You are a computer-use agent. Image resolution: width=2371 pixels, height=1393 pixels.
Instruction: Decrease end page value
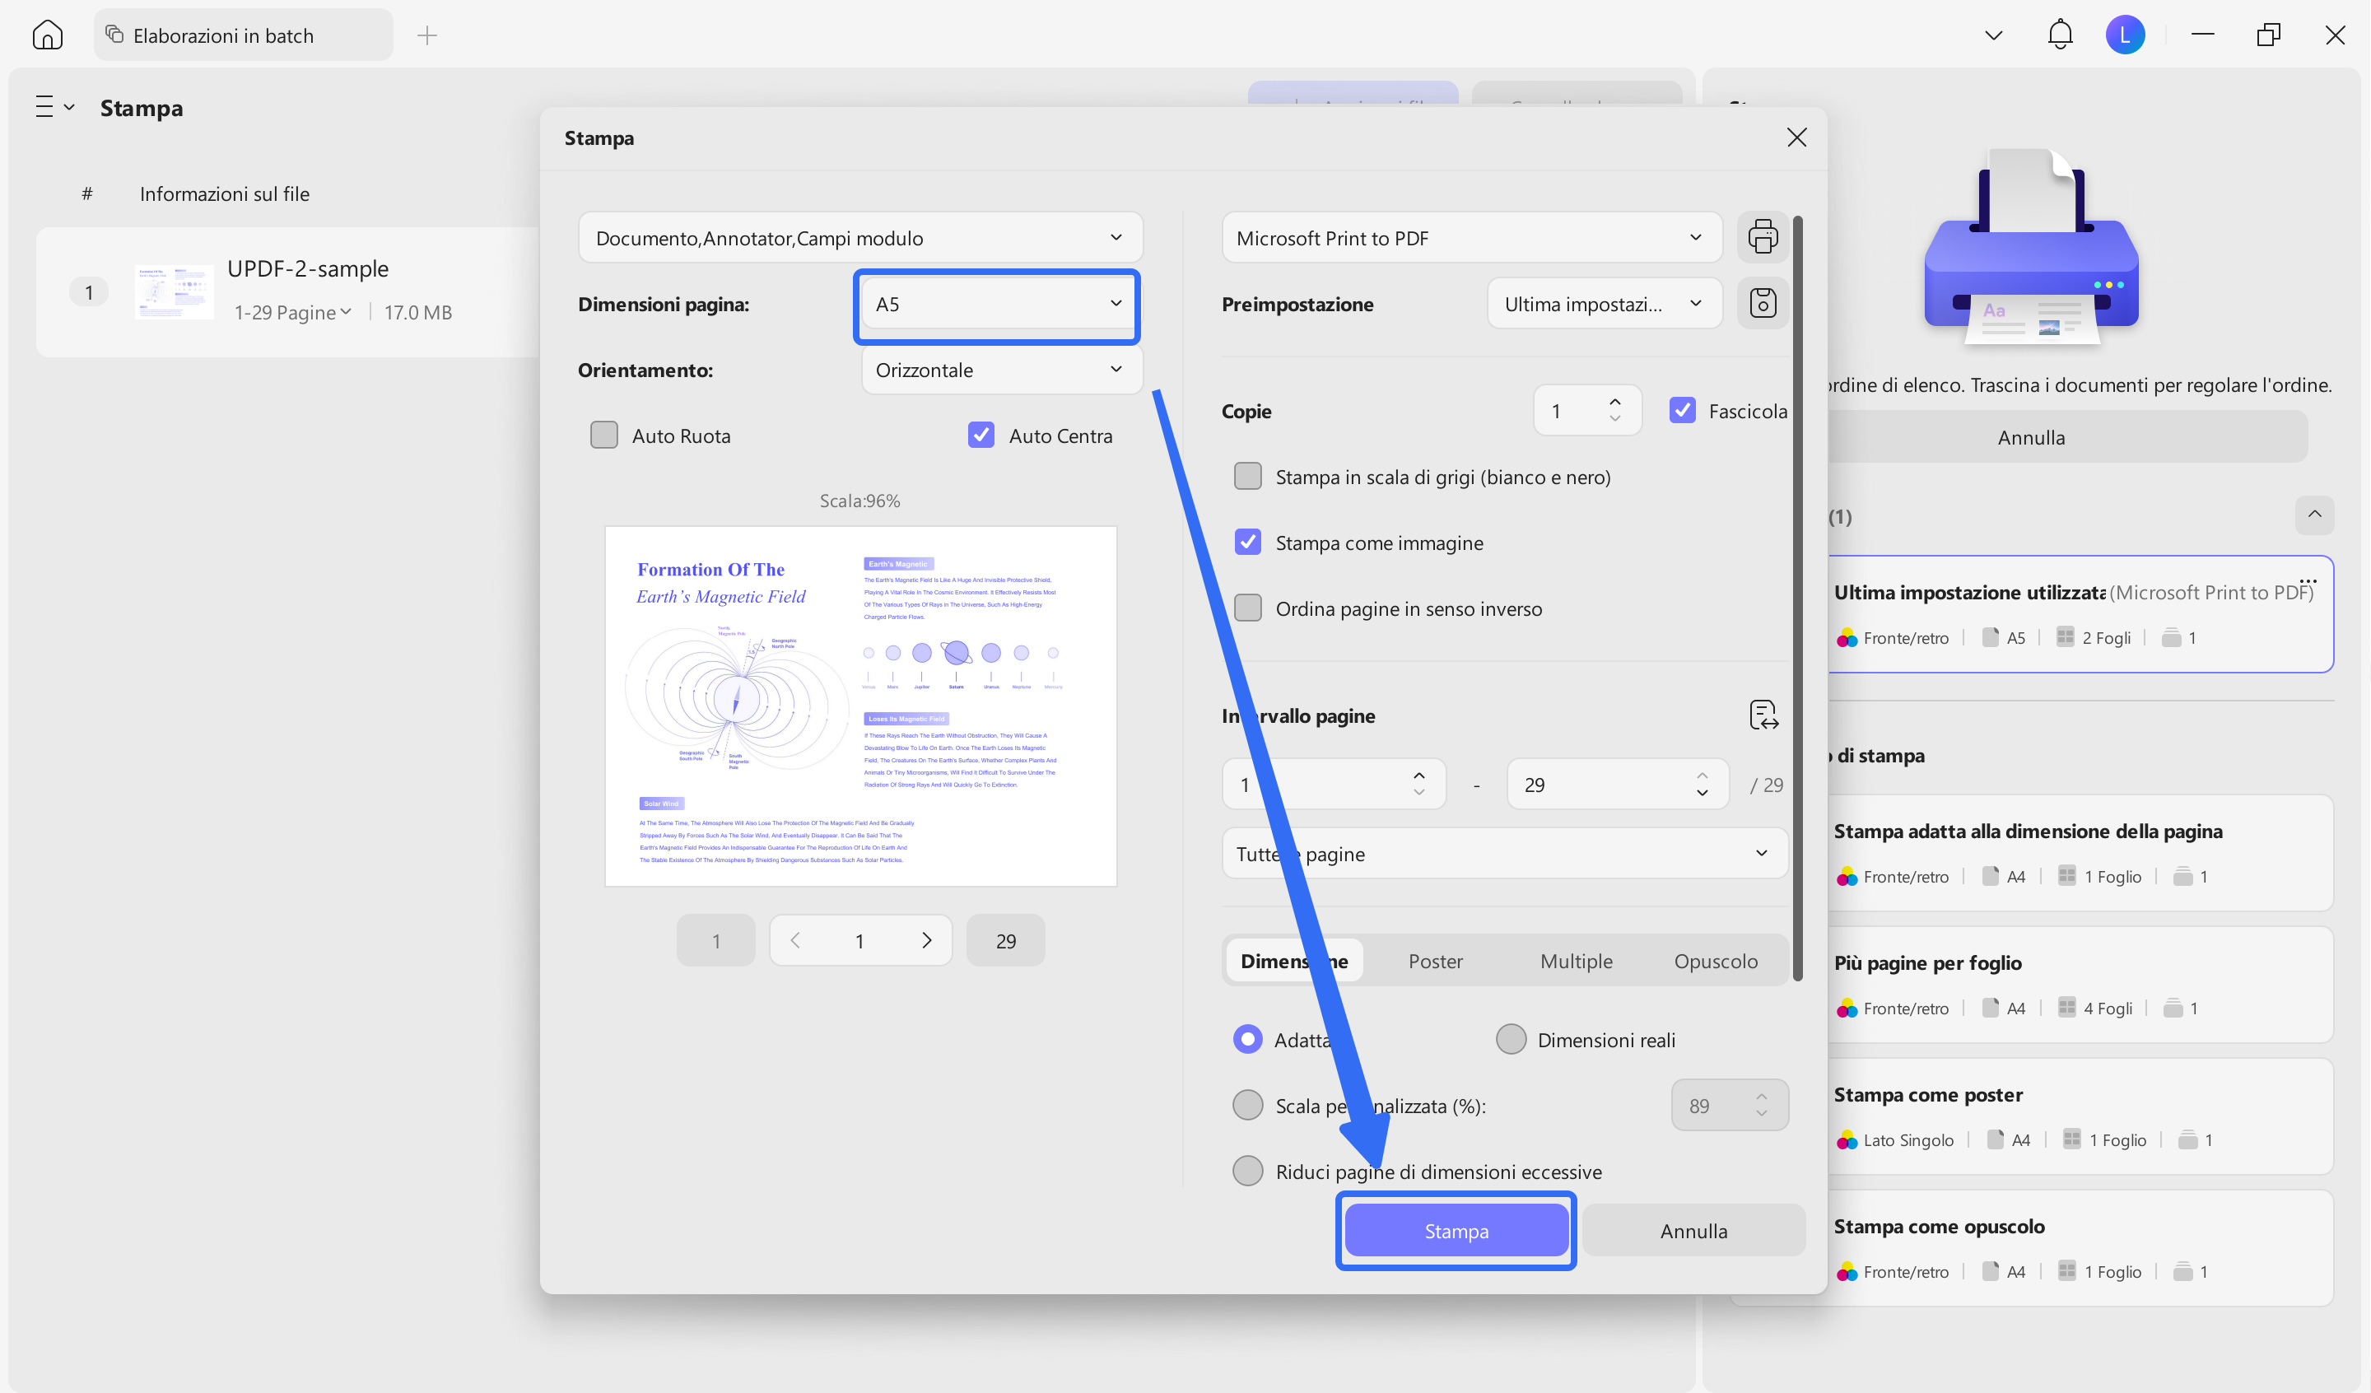point(1702,794)
